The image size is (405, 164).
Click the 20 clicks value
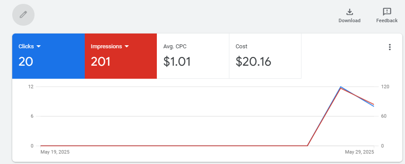(x=26, y=62)
